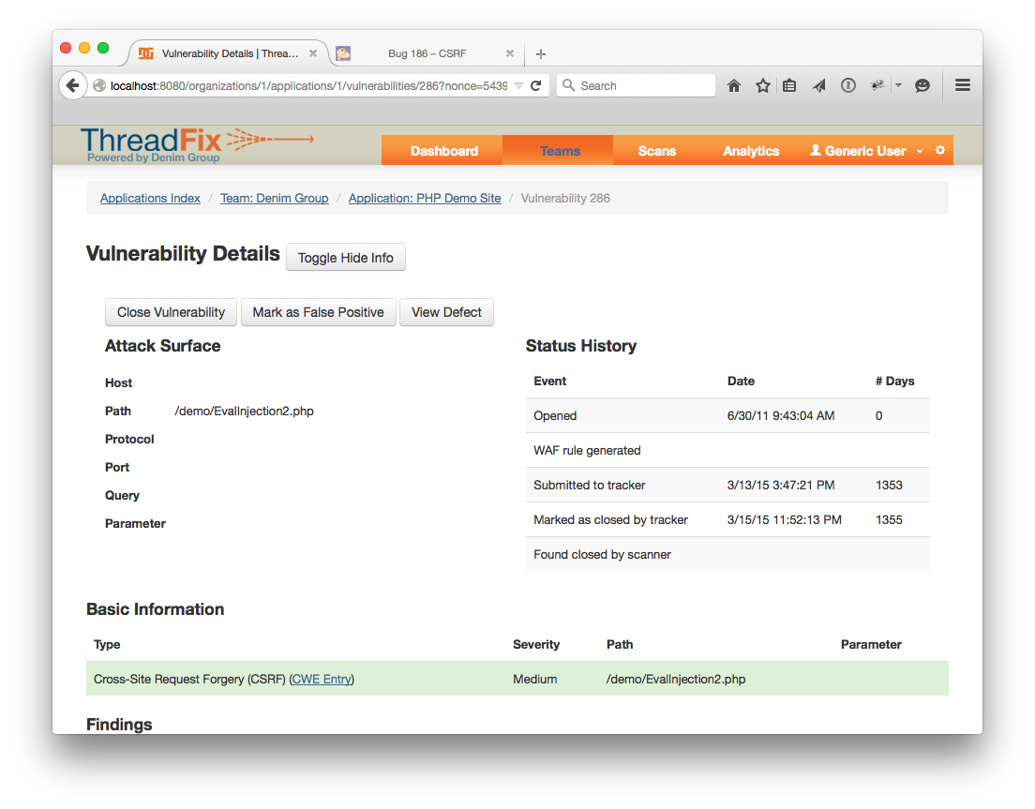Open the Analytics menu

click(751, 150)
